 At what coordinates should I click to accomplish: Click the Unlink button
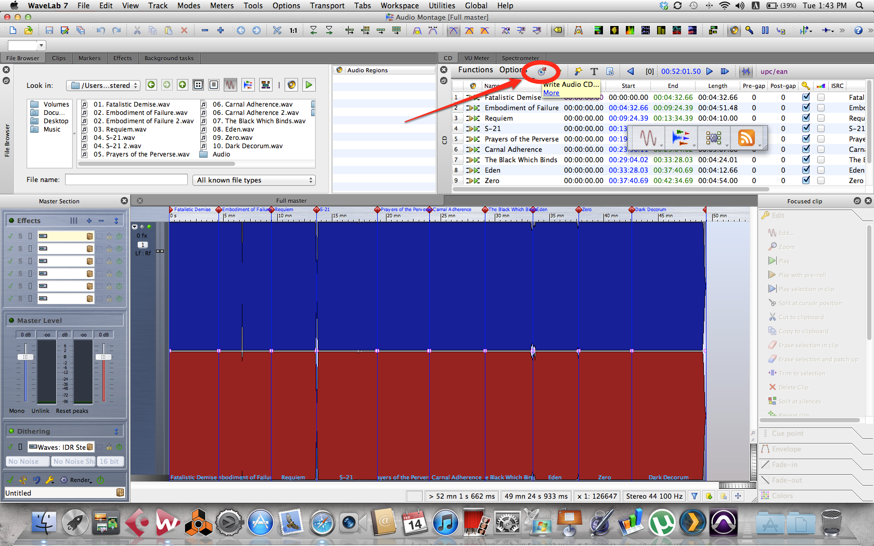point(40,411)
